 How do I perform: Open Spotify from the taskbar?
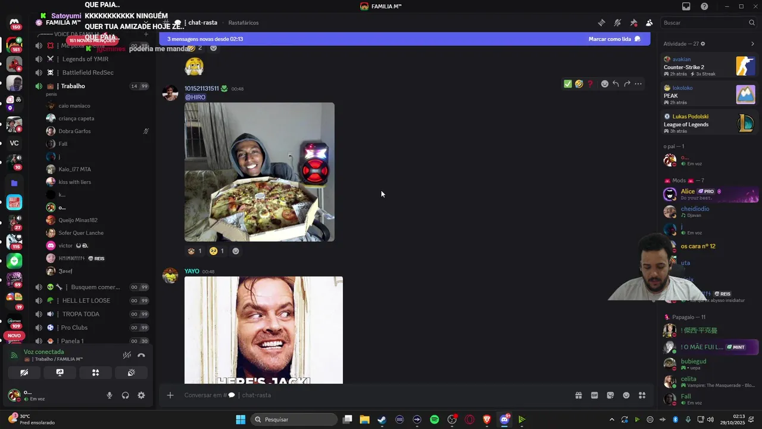coord(435,419)
